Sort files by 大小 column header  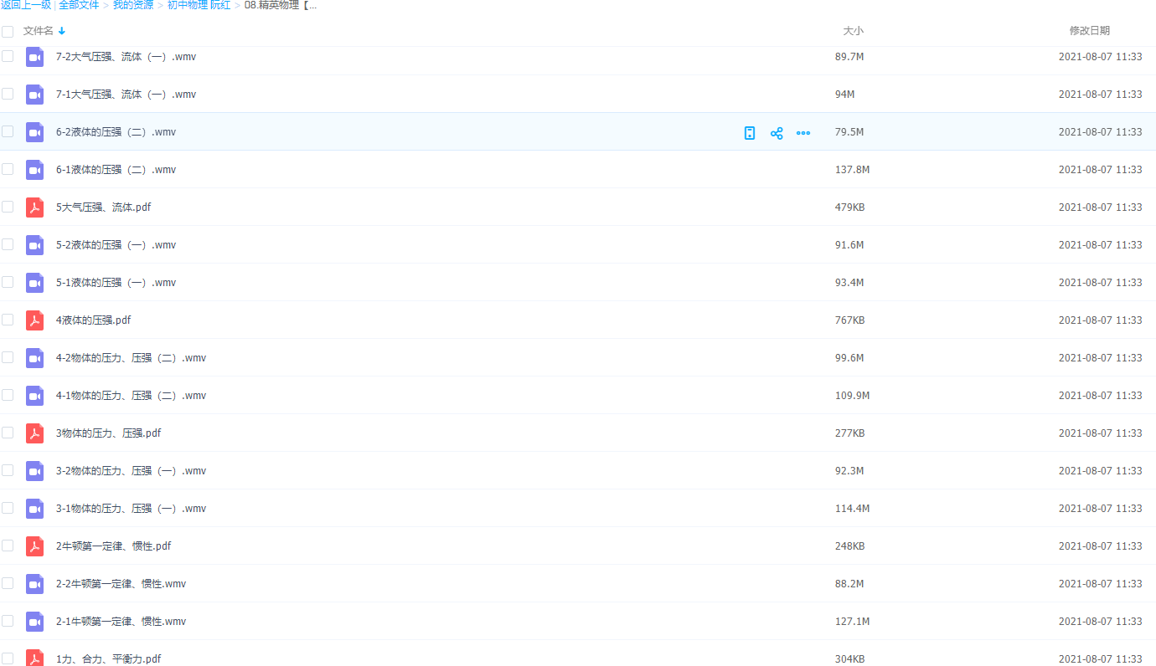(x=853, y=31)
